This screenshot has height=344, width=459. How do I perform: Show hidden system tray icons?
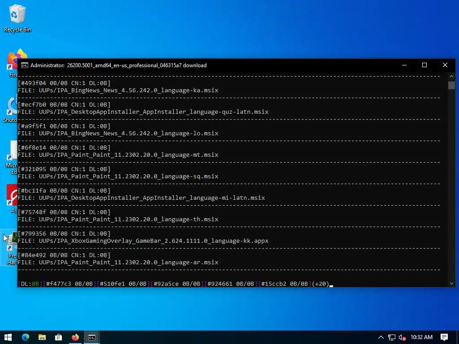tap(381, 337)
